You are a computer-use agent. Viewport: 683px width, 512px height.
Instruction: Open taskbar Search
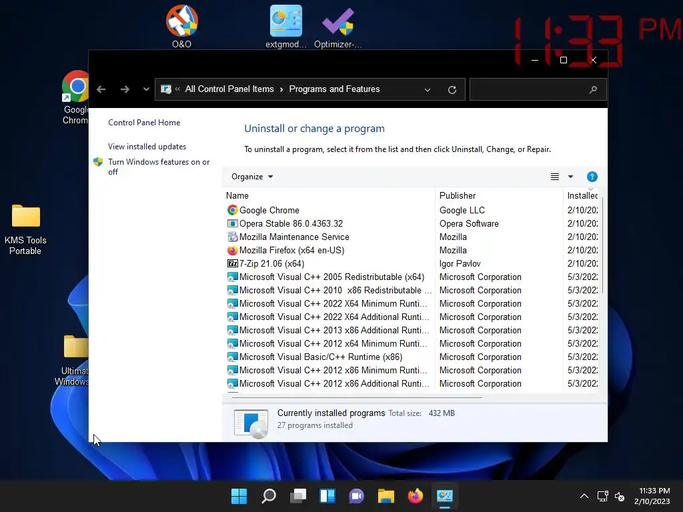268,496
